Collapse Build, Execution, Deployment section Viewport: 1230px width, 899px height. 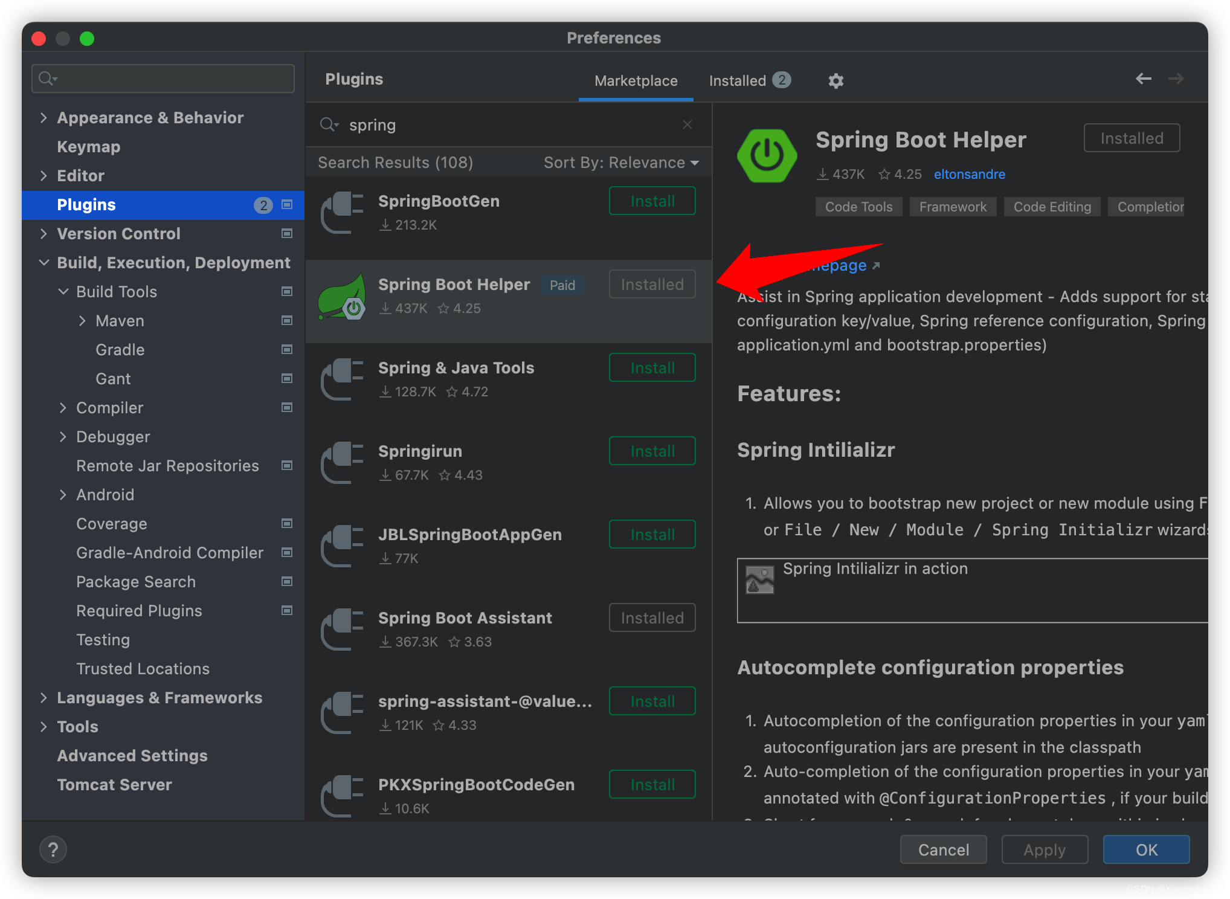pos(43,262)
